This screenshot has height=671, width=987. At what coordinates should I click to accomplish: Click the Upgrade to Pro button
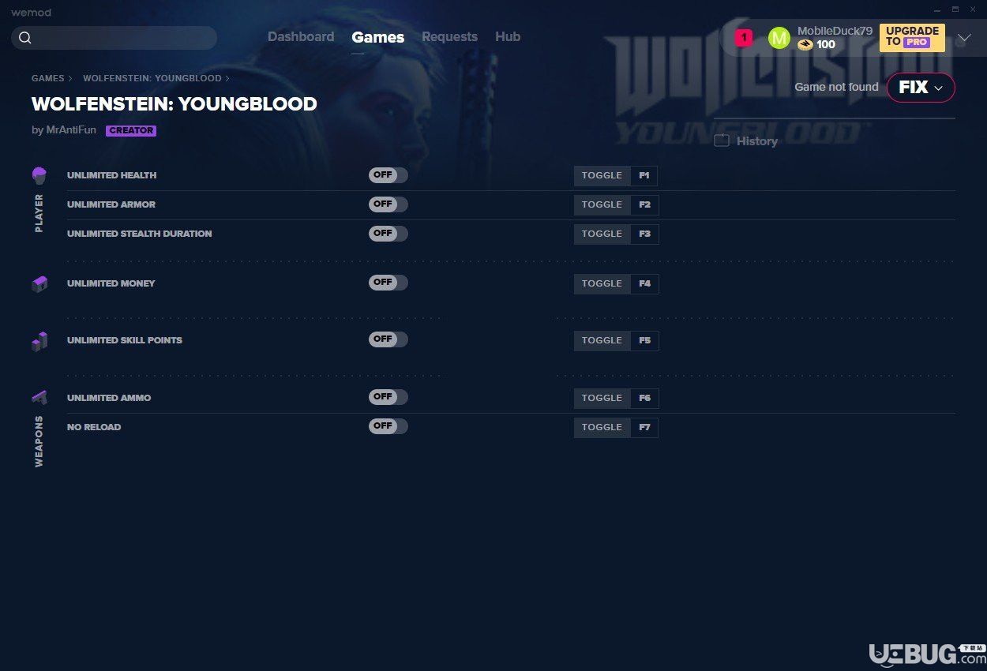coord(912,37)
